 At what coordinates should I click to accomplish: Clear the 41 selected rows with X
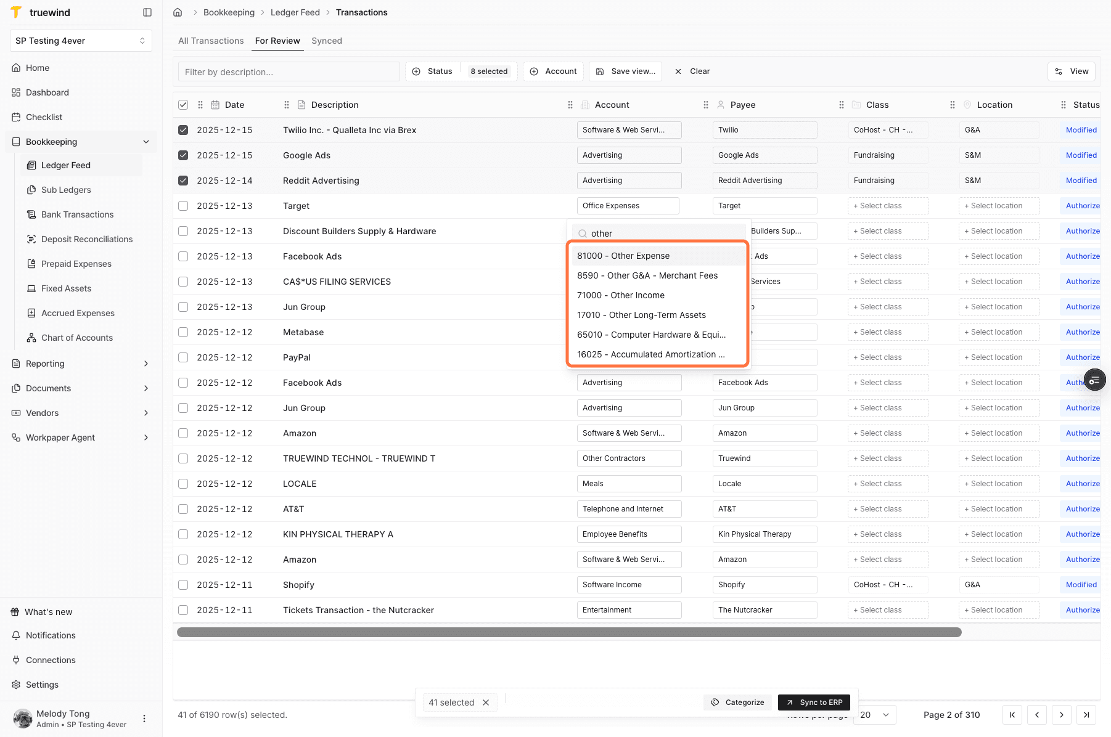[486, 702]
